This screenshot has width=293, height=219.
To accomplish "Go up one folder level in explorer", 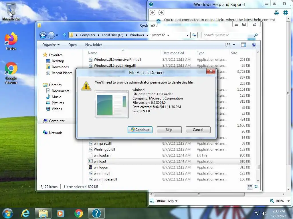I will pyautogui.click(x=64, y=35).
